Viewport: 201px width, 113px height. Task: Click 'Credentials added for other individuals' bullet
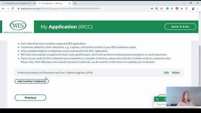click(x=79, y=47)
